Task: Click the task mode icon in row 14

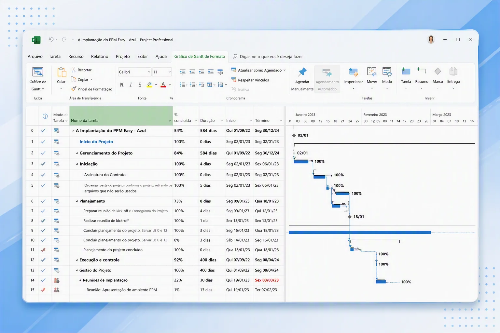Action: tap(57, 280)
